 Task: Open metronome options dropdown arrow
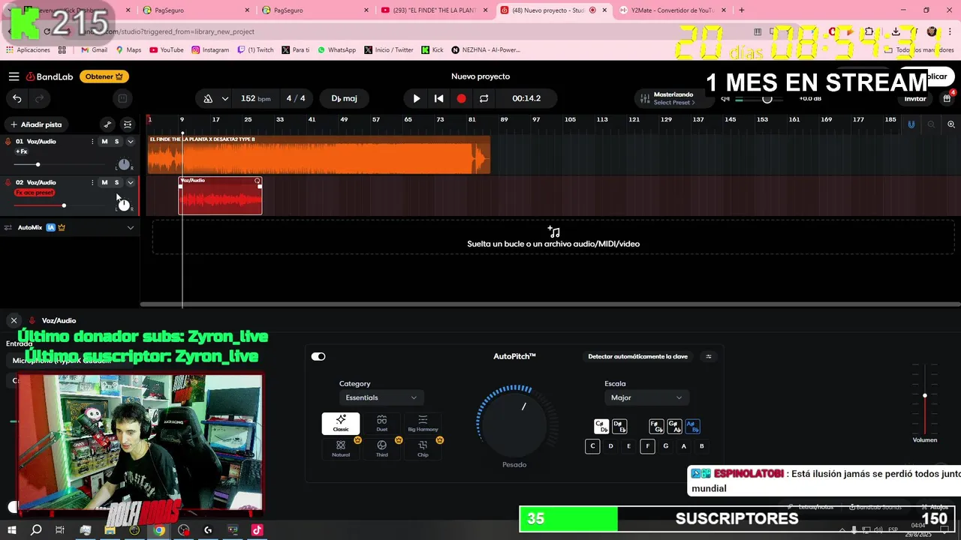point(224,98)
